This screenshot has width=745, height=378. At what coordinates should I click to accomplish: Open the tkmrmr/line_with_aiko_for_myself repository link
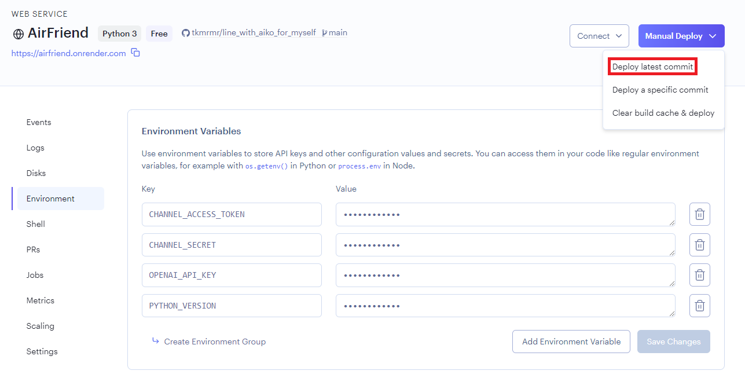[254, 33]
